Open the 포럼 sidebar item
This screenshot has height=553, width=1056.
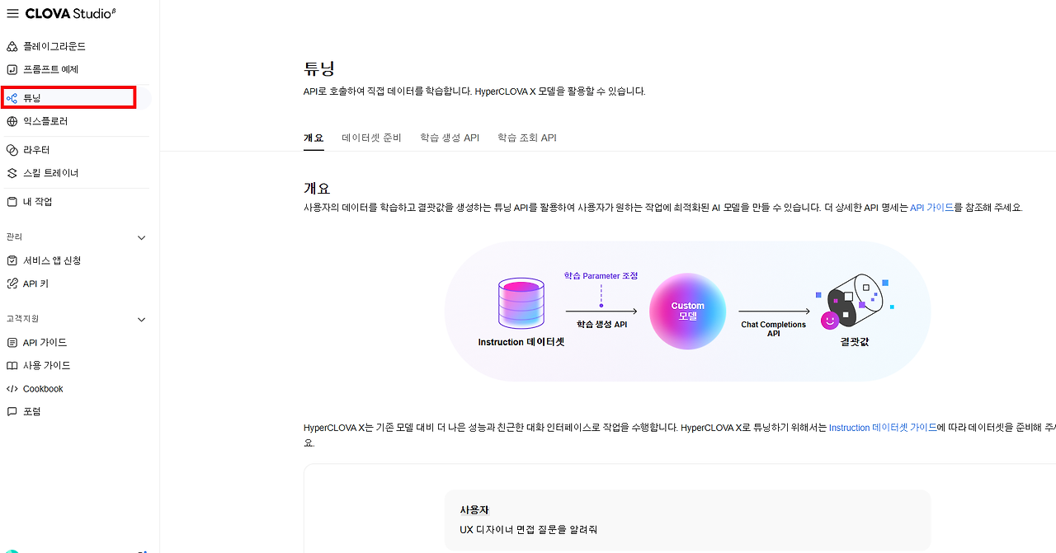coord(76,411)
